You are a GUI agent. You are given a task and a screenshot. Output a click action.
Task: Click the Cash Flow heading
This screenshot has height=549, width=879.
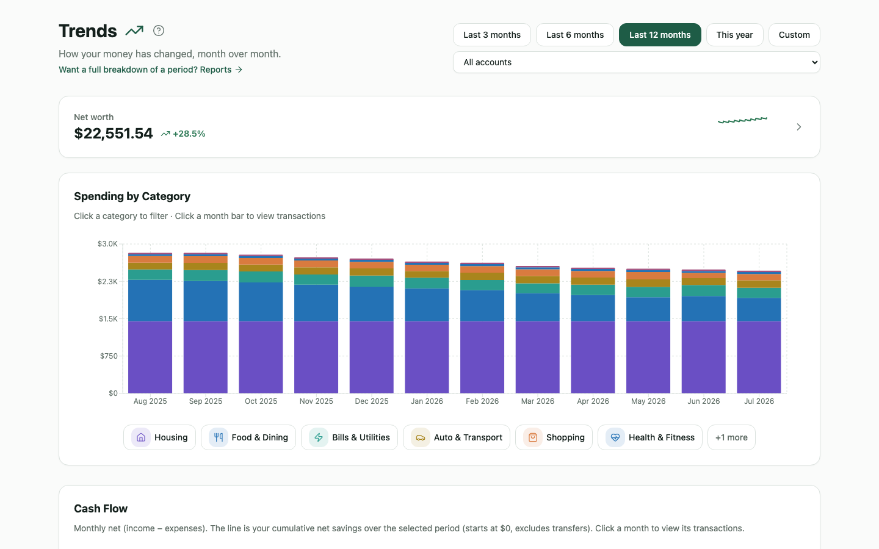tap(101, 509)
